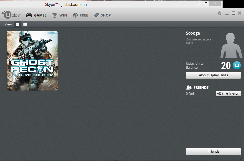The width and height of the screenshot is (244, 161).
Task: Click the 20 units balance number
Action: (x=226, y=66)
